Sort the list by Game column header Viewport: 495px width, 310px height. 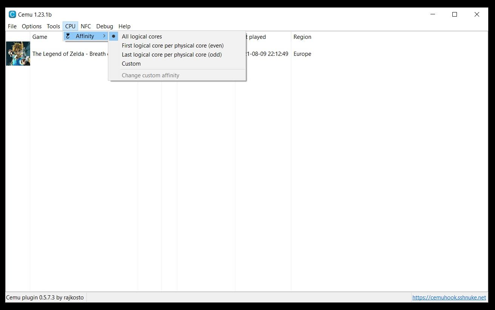click(40, 37)
